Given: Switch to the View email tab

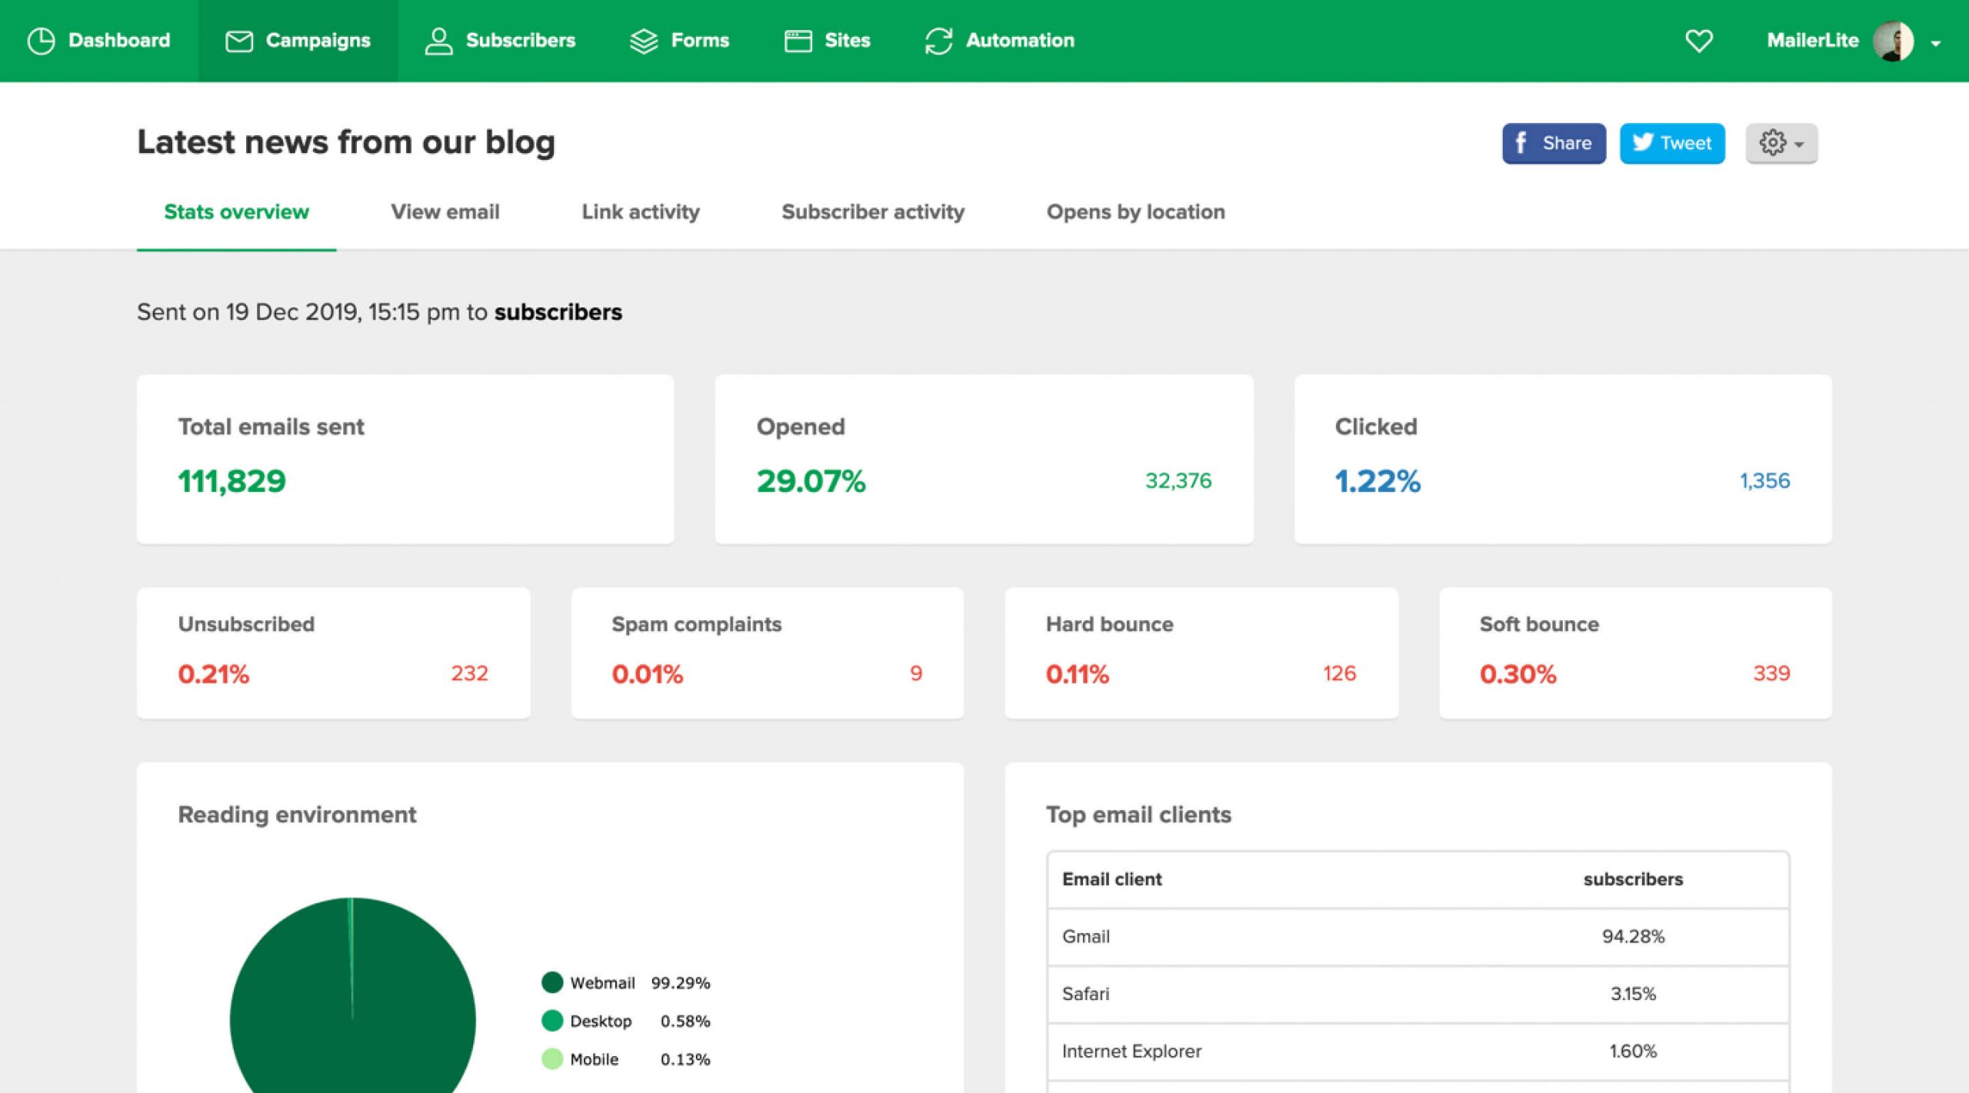Looking at the screenshot, I should pos(446,212).
